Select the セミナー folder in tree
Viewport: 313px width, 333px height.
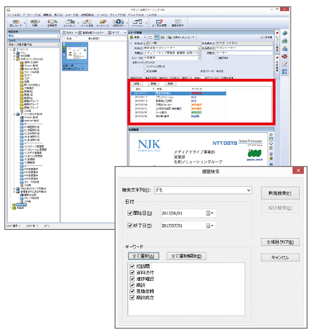(26, 75)
